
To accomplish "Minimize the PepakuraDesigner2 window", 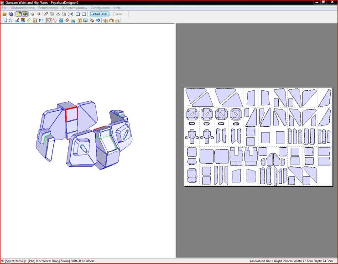I will 317,2.
